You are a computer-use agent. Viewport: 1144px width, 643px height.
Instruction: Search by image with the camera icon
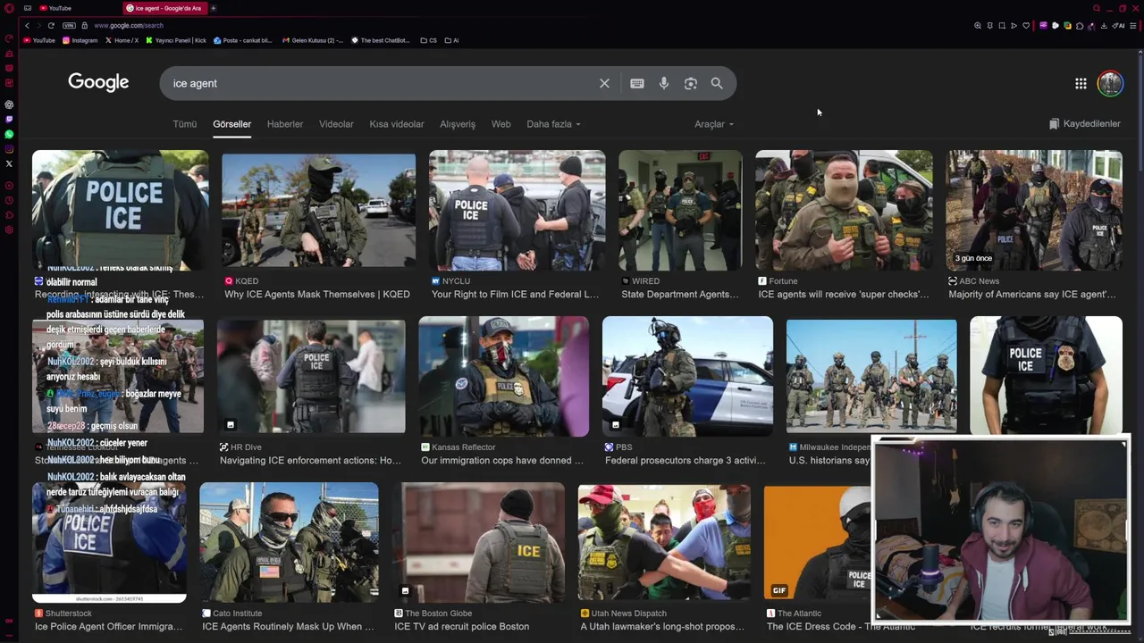[x=691, y=83]
